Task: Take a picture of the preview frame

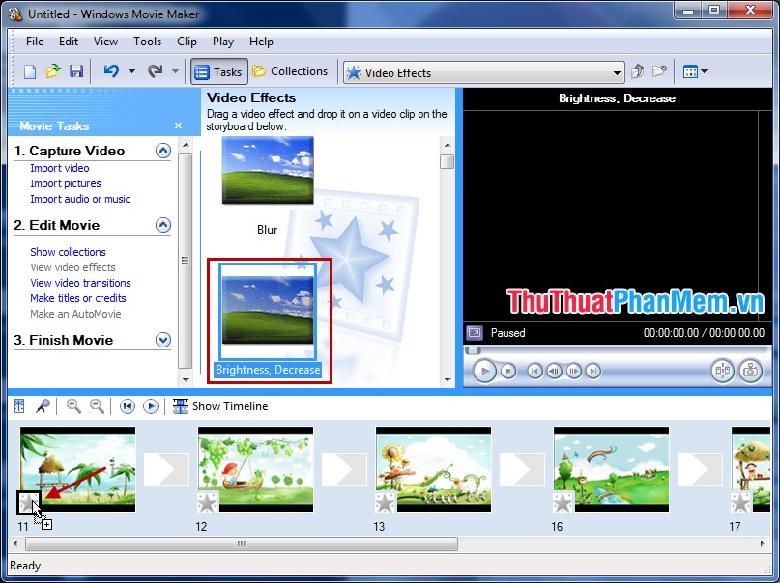Action: [752, 370]
